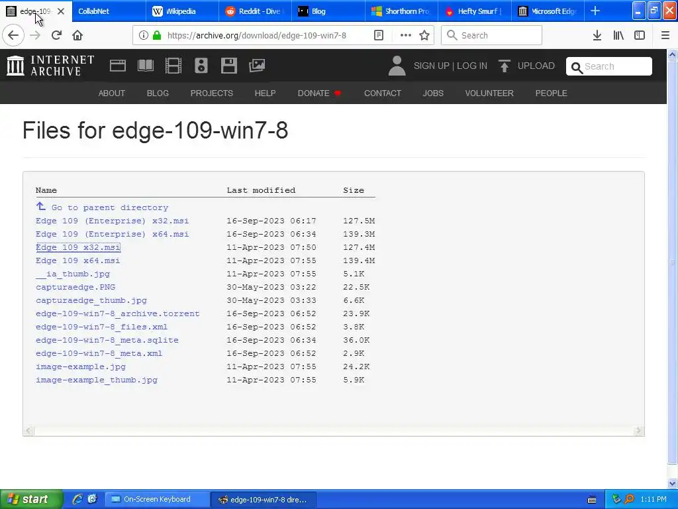Click the SIGN UP link

432,66
